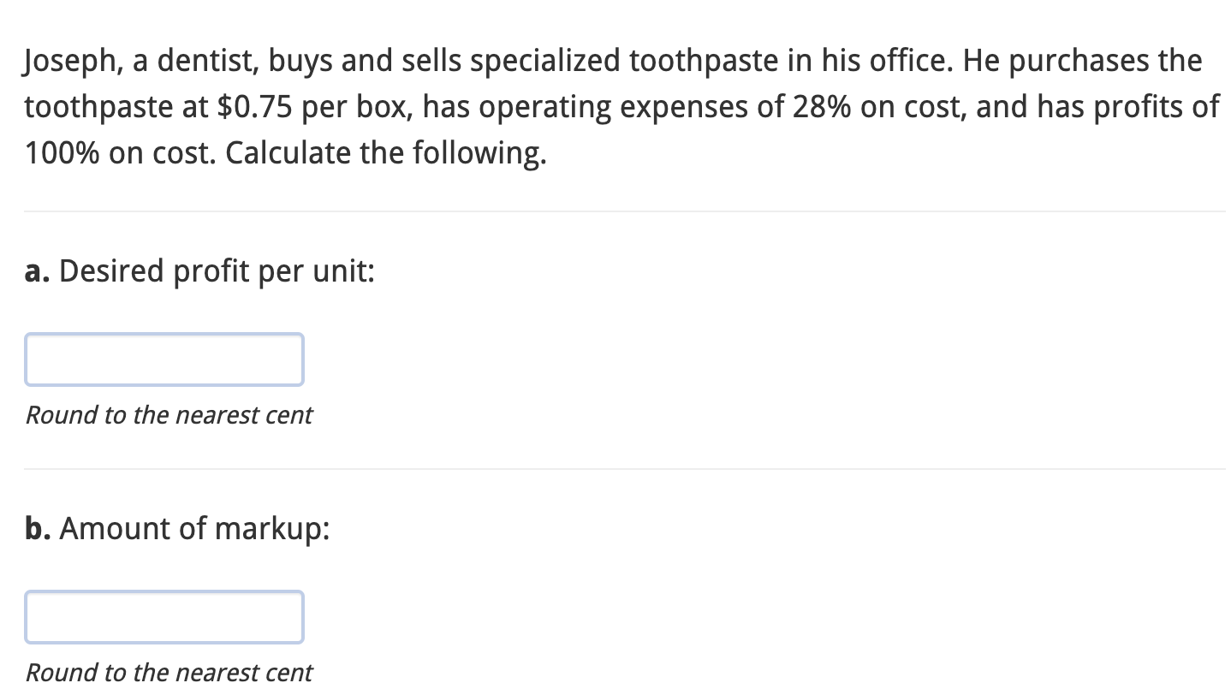Viewport: 1231px width, 683px height.
Task: Click the divider line below the problem statement
Action: [x=615, y=211]
